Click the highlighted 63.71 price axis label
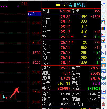The image size is (107, 109). click(x=35, y=14)
